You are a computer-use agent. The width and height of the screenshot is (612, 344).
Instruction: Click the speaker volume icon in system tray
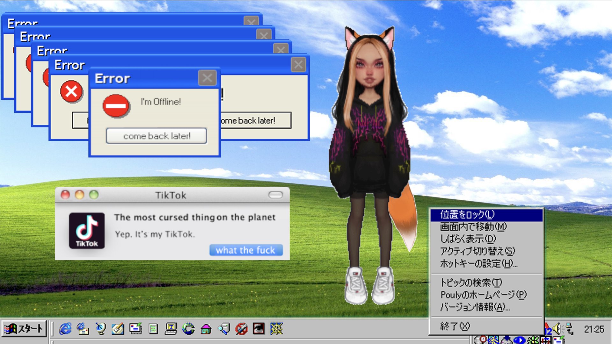tap(557, 328)
